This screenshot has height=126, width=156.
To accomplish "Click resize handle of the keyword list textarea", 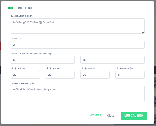I will pyautogui.click(x=143, y=32).
